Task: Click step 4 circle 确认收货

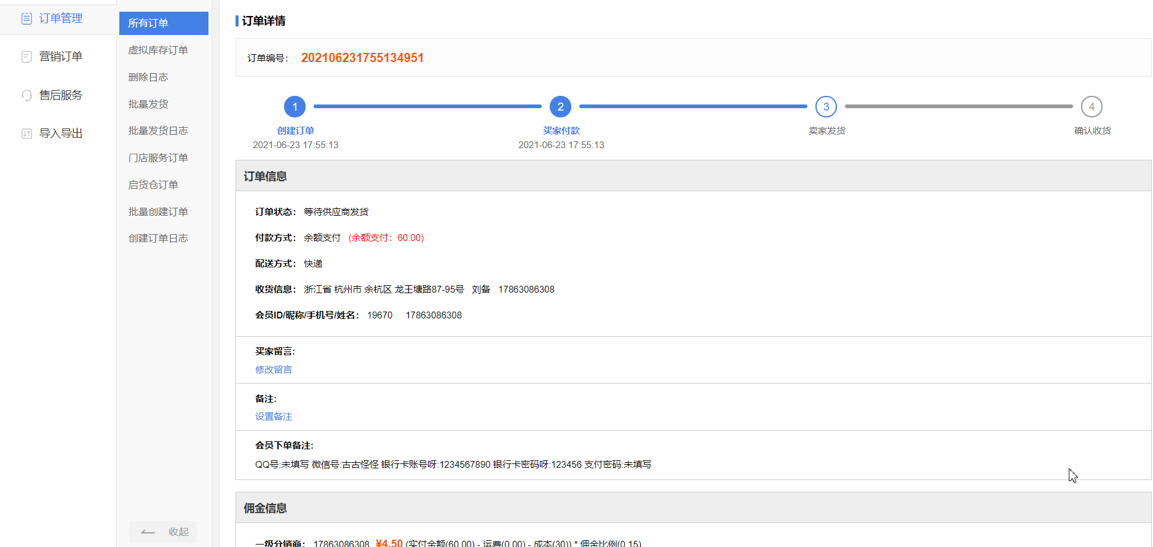Action: [1092, 107]
